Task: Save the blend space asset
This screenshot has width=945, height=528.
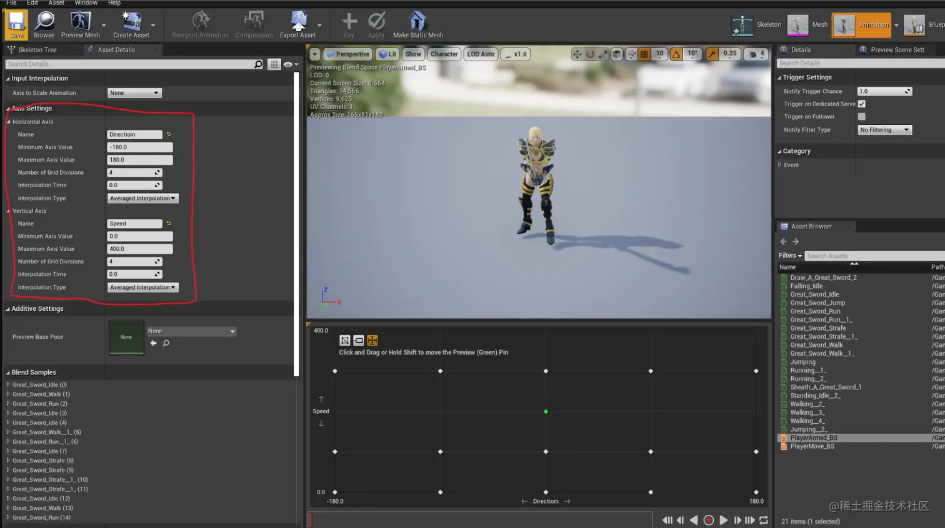Action: 16,25
